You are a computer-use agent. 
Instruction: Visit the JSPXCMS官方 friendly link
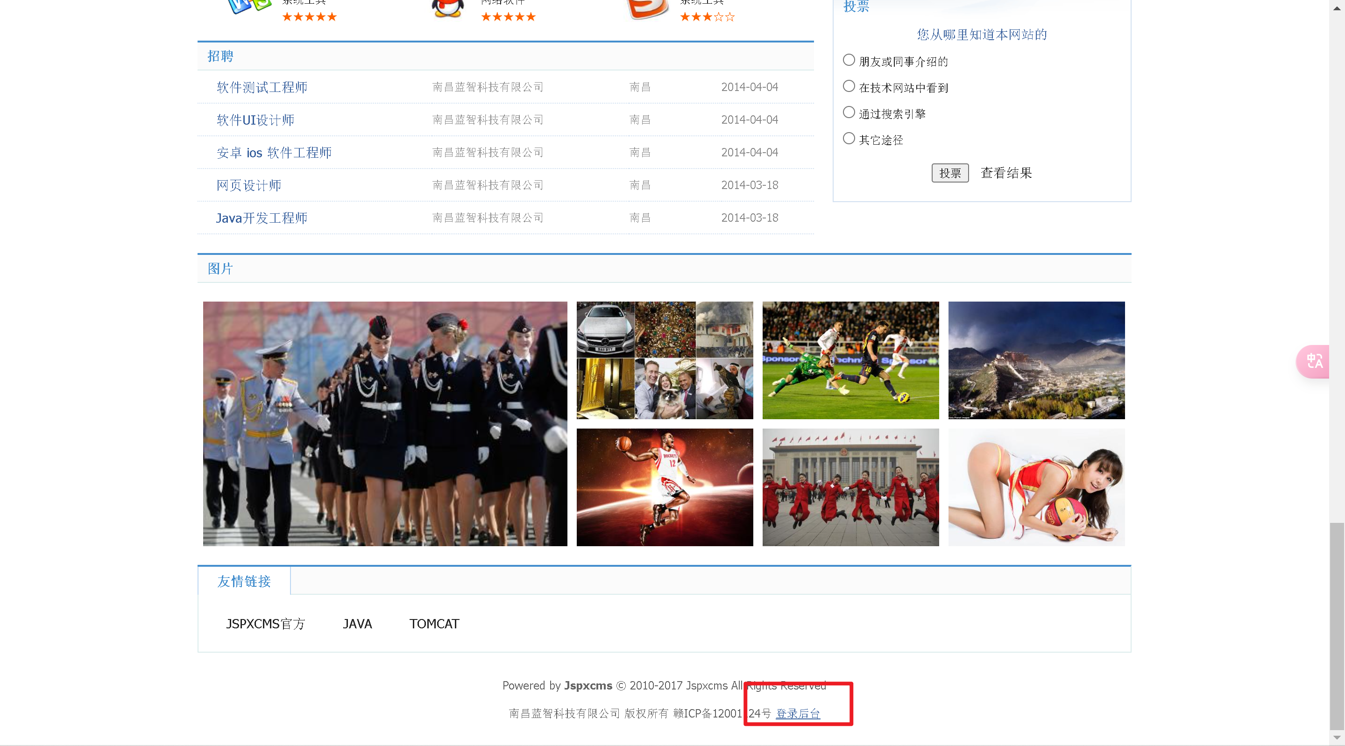coord(265,624)
